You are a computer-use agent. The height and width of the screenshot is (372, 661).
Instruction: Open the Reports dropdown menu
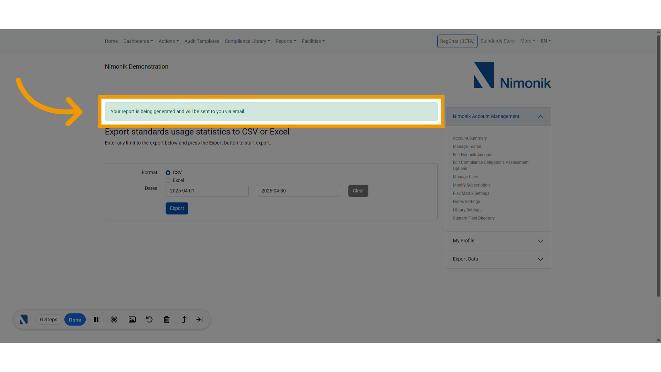pyautogui.click(x=286, y=41)
